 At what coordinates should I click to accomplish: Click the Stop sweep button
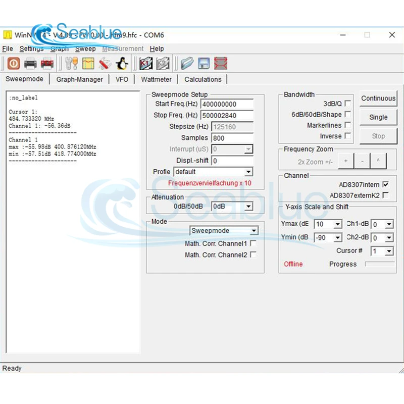[x=378, y=136]
